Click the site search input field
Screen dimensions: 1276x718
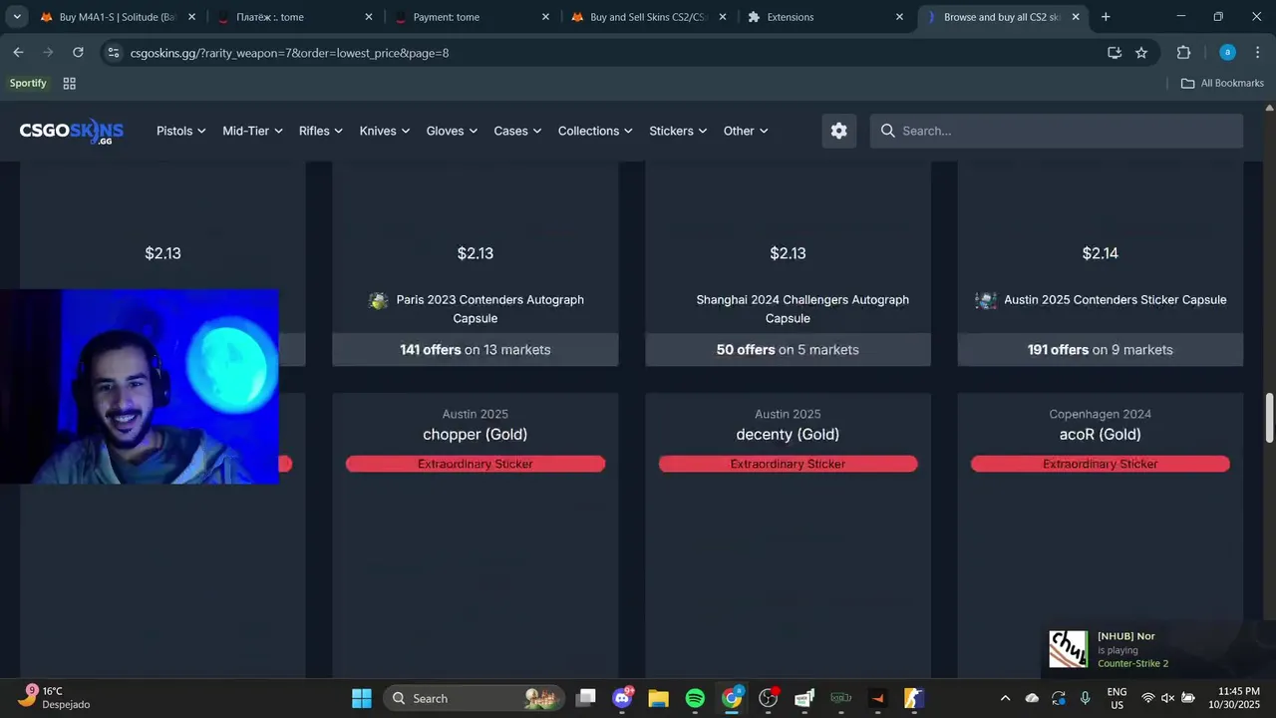coord(1057,131)
